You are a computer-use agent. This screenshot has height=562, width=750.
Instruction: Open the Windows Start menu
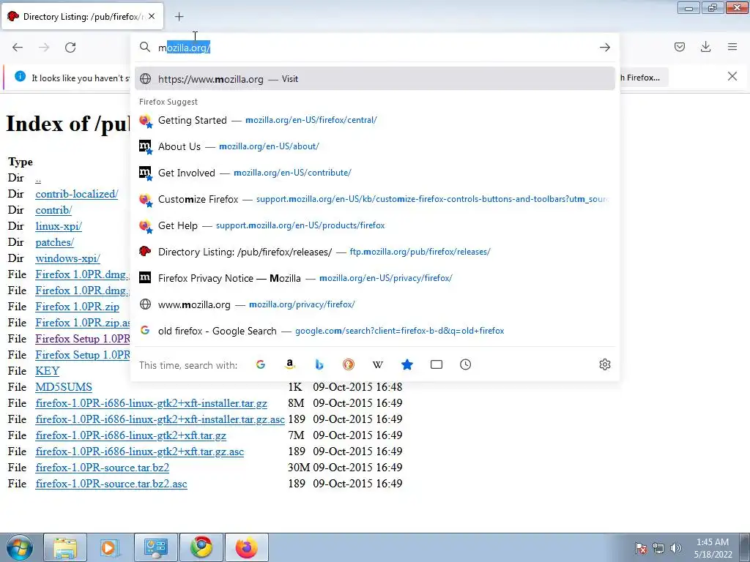click(20, 547)
